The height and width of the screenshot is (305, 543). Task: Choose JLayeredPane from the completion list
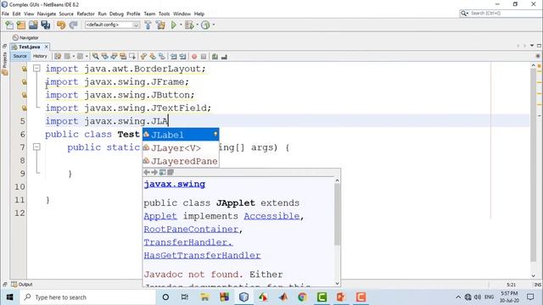[181, 161]
